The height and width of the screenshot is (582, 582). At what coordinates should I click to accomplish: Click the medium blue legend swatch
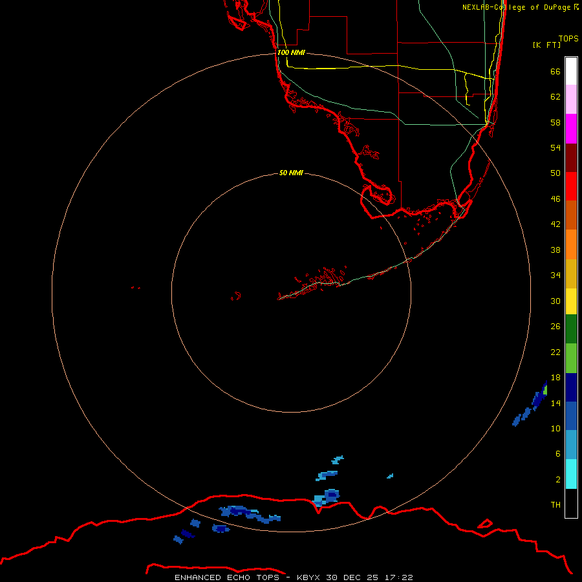click(571, 416)
